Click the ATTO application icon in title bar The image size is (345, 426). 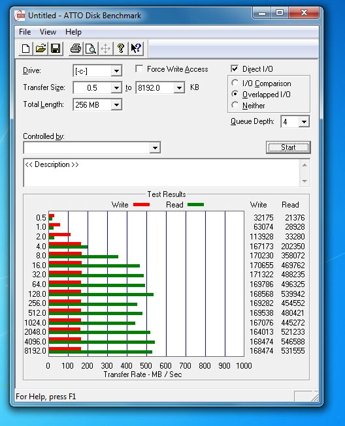(20, 16)
